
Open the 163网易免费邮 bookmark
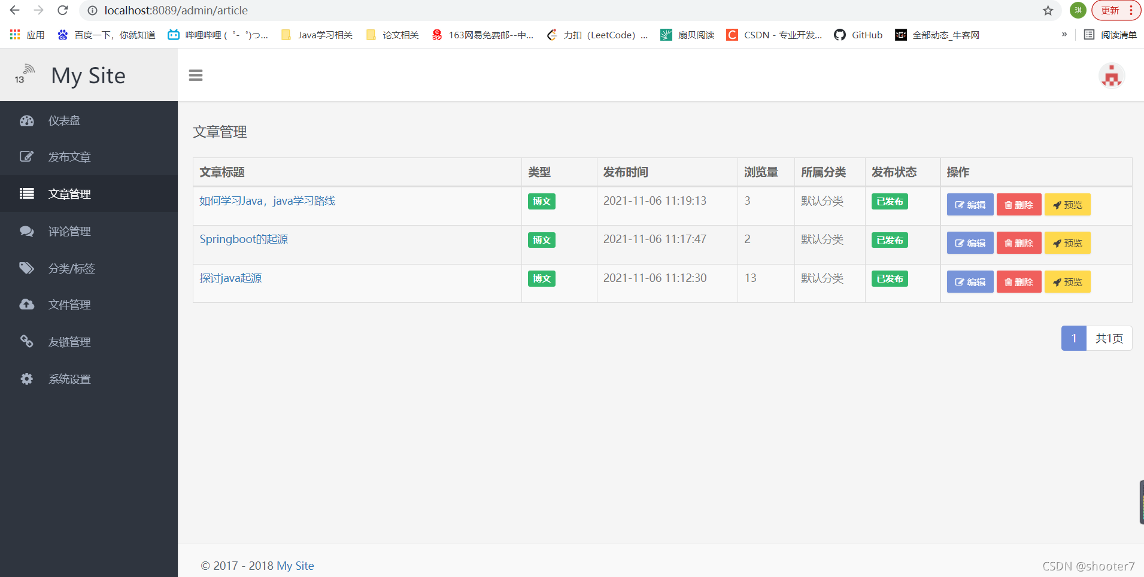(x=483, y=35)
